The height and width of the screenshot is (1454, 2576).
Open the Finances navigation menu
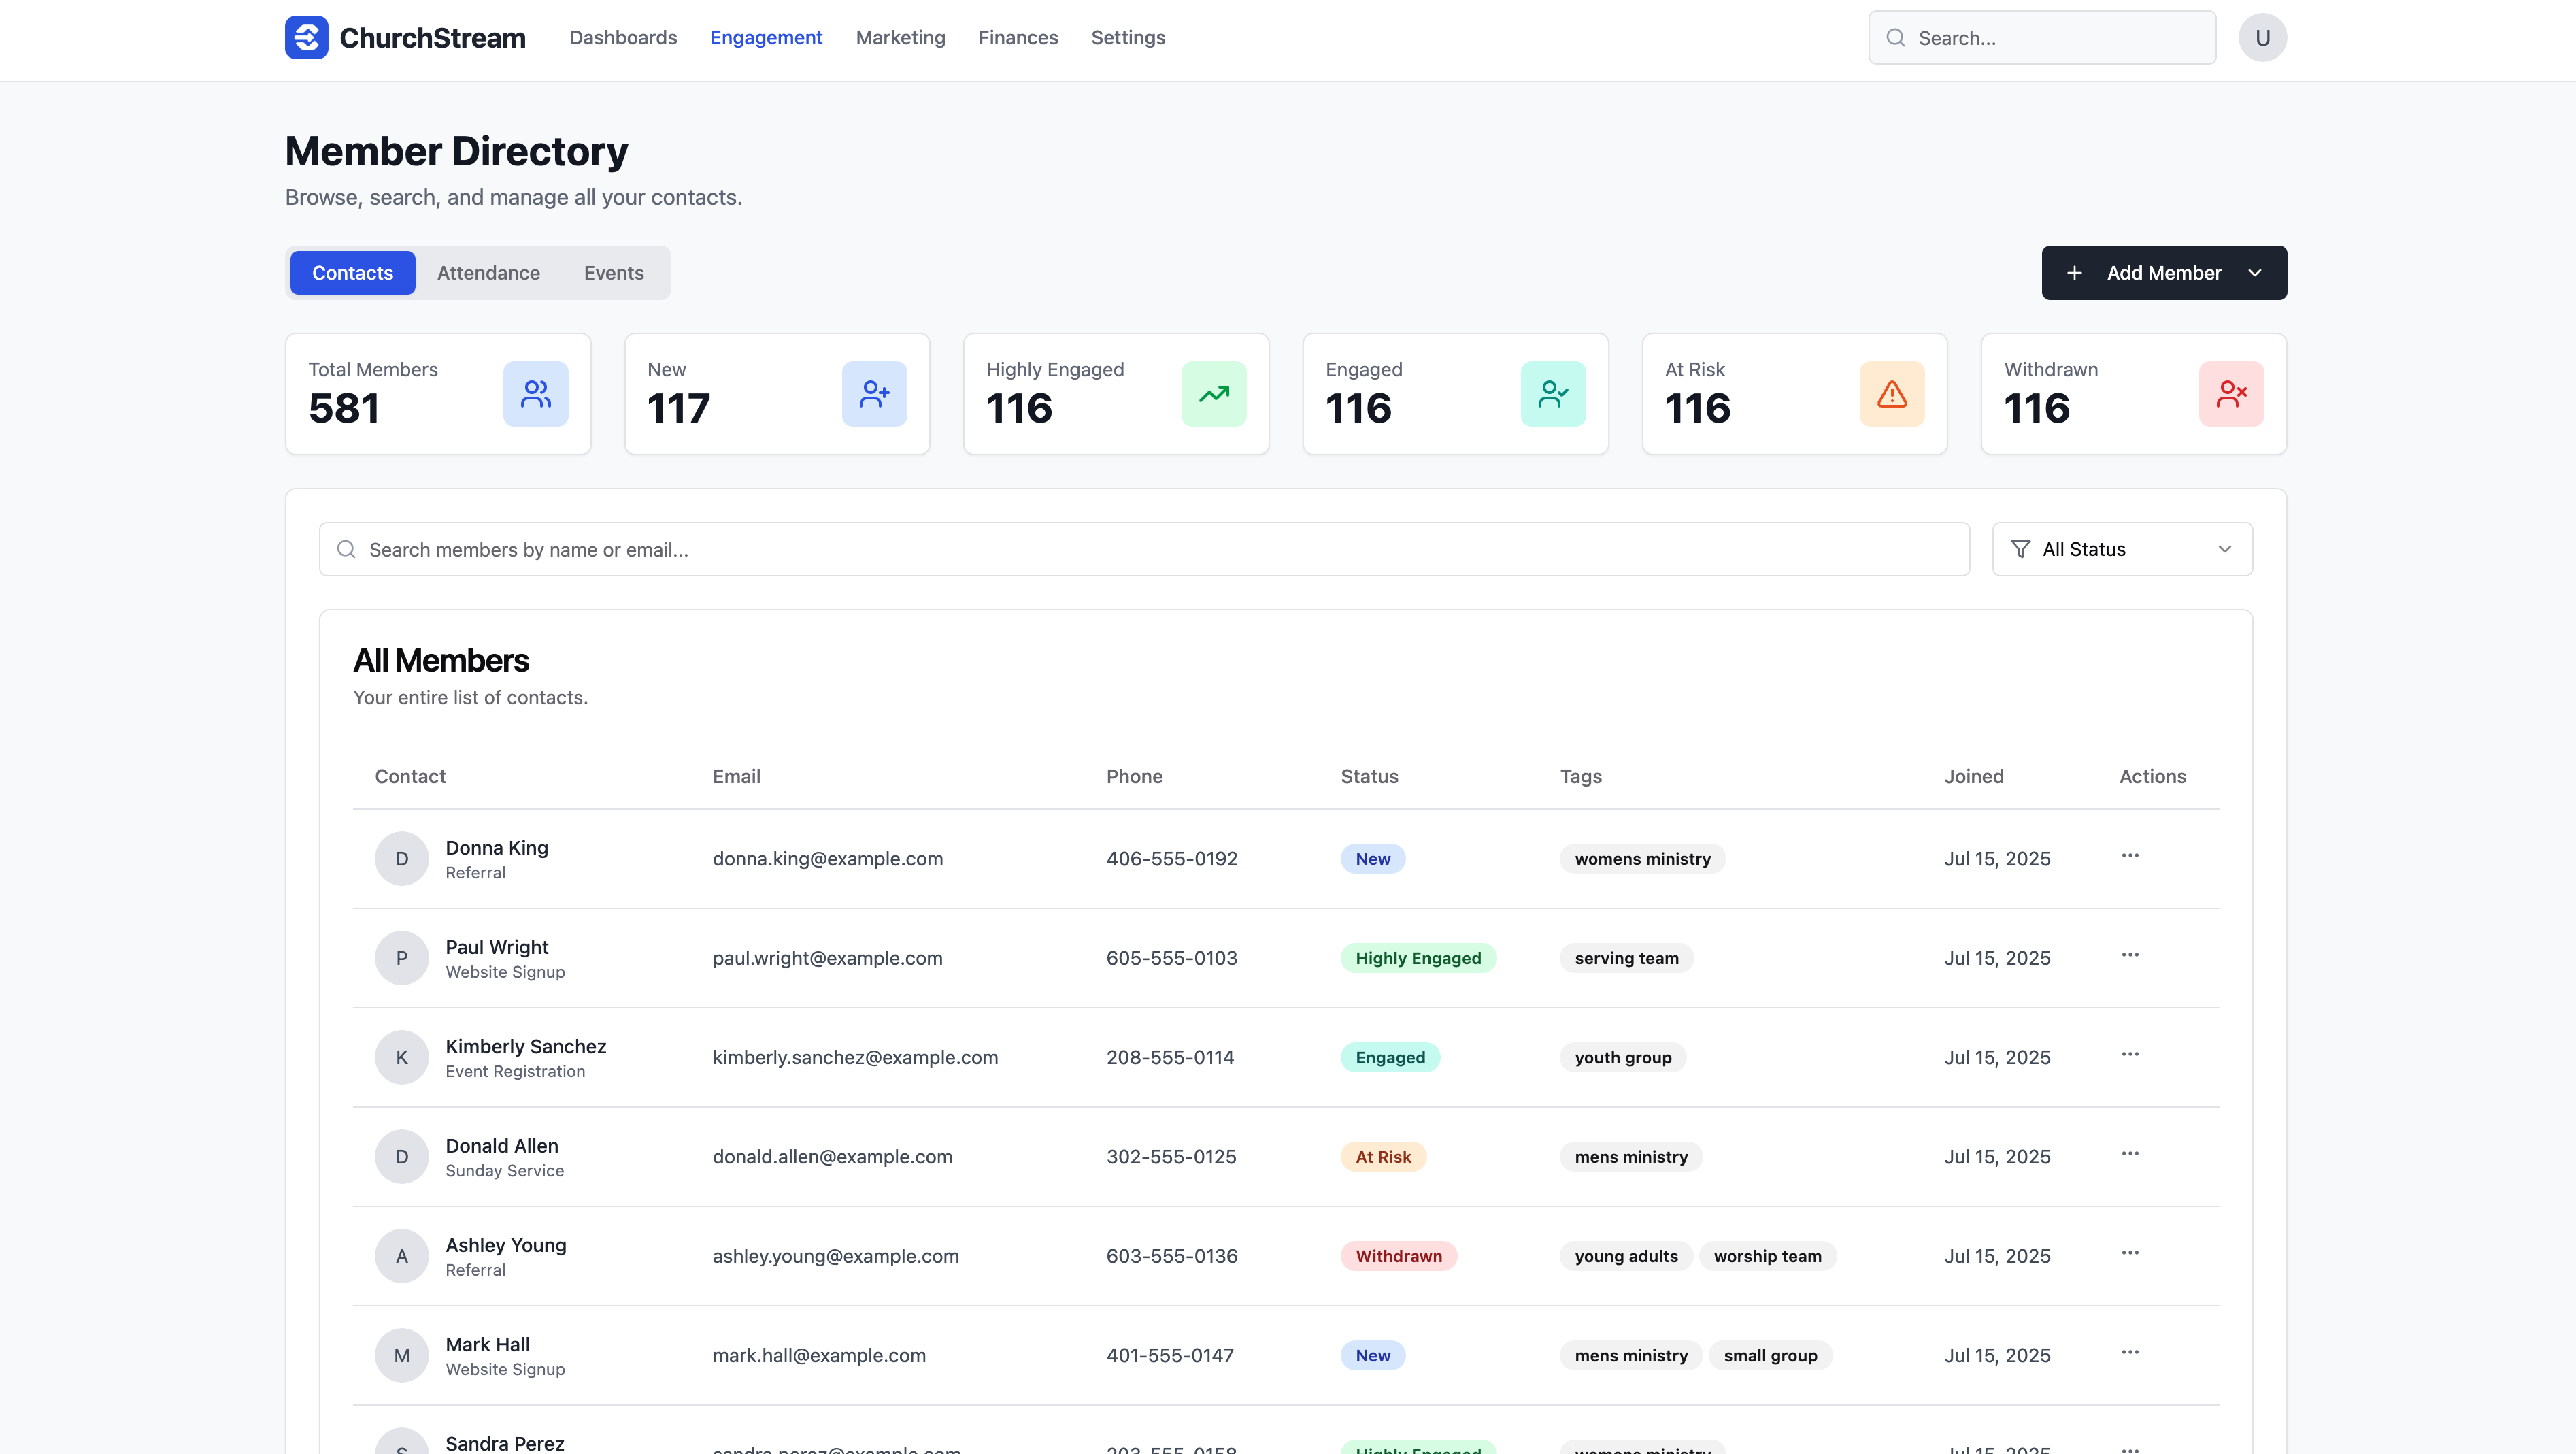tap(1017, 37)
